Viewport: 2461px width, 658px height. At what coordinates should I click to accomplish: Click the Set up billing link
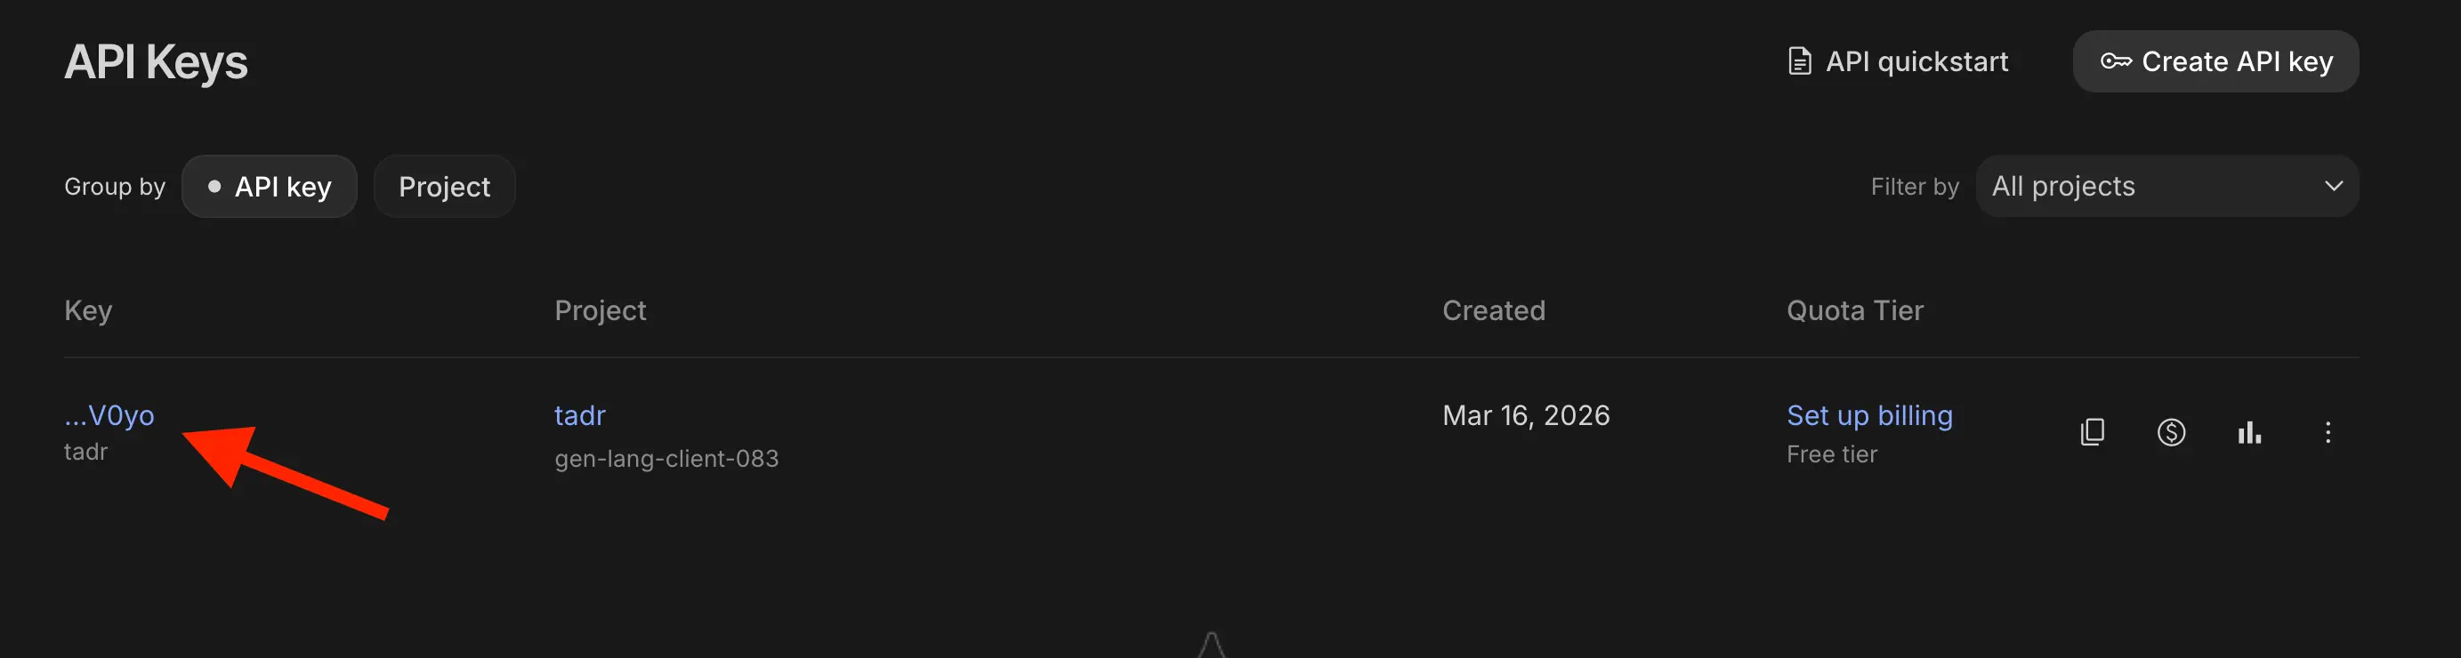coord(1868,415)
